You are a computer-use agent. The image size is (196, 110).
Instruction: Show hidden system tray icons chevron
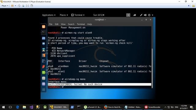(x=165, y=107)
